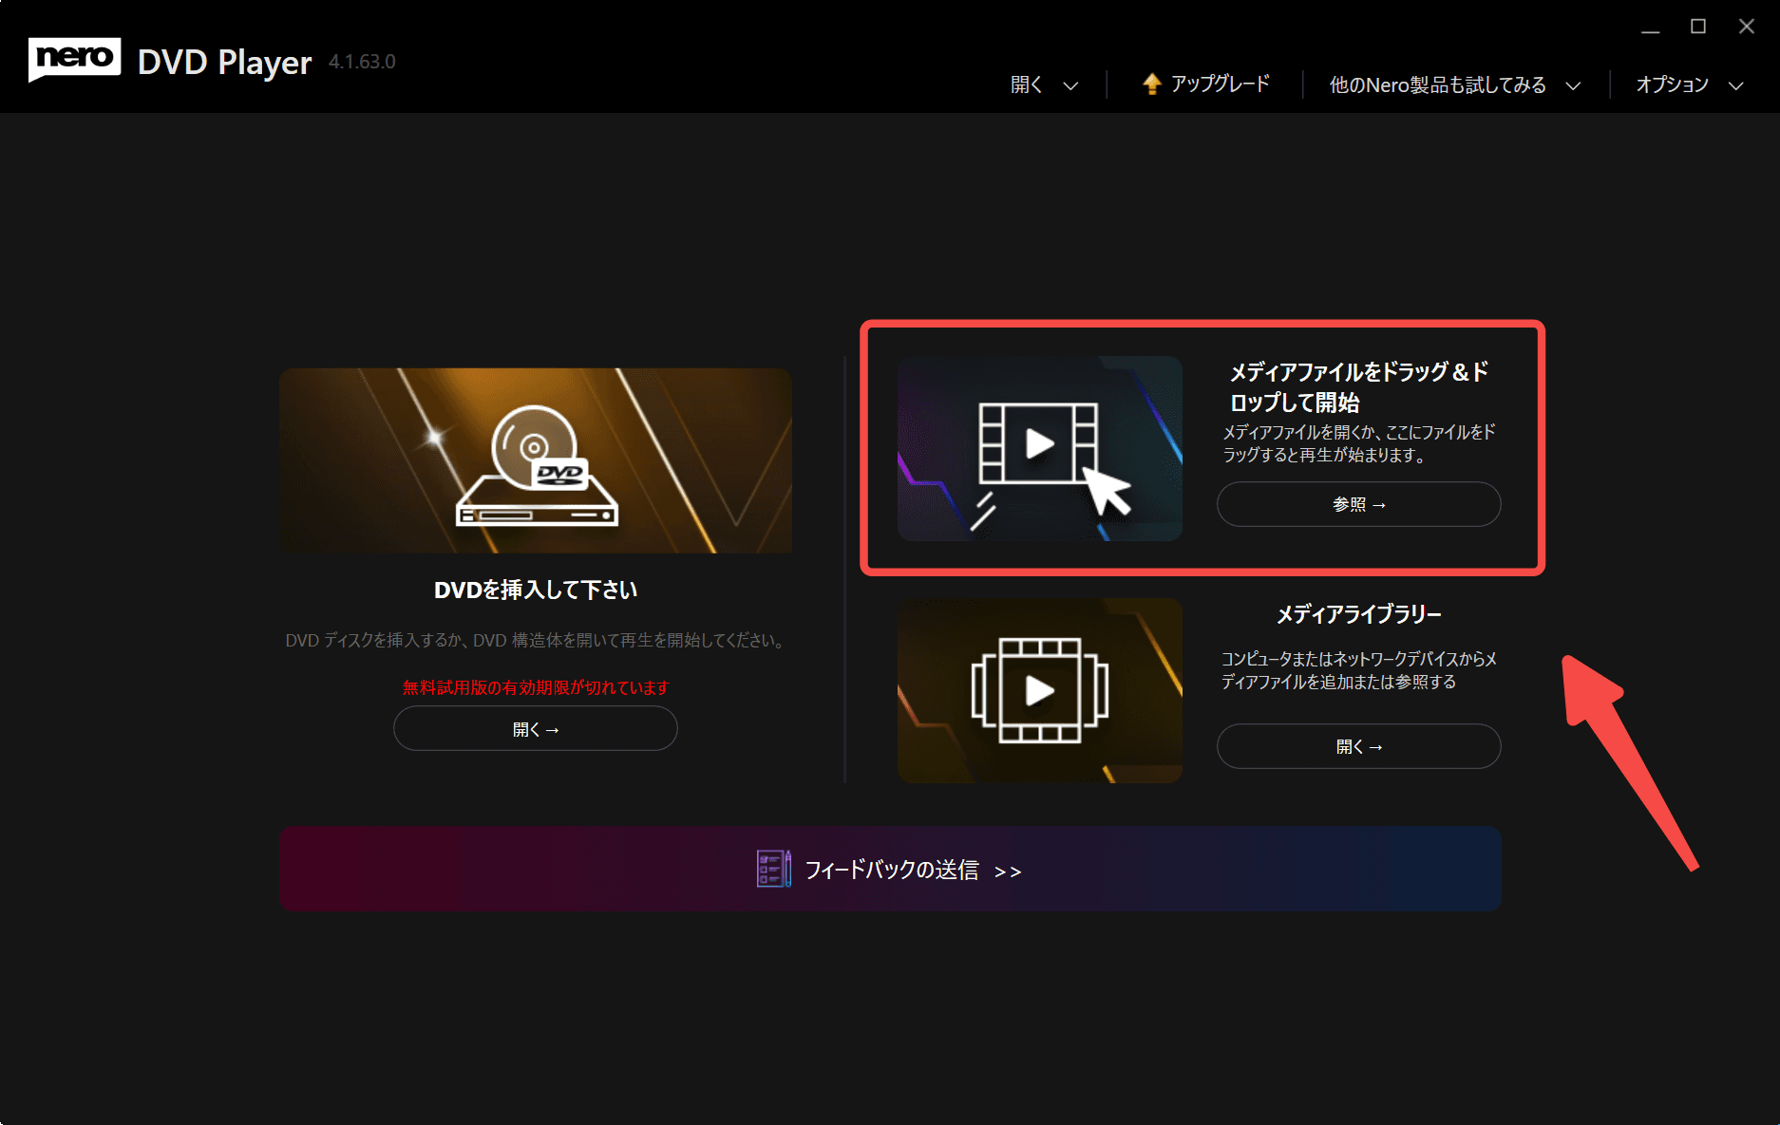Click フィードバックの送信 banner link
This screenshot has height=1125, width=1780.
pyautogui.click(x=890, y=869)
